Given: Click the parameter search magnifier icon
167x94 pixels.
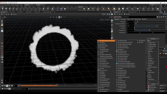Looking at the screenshot, I should click(x=162, y=17).
